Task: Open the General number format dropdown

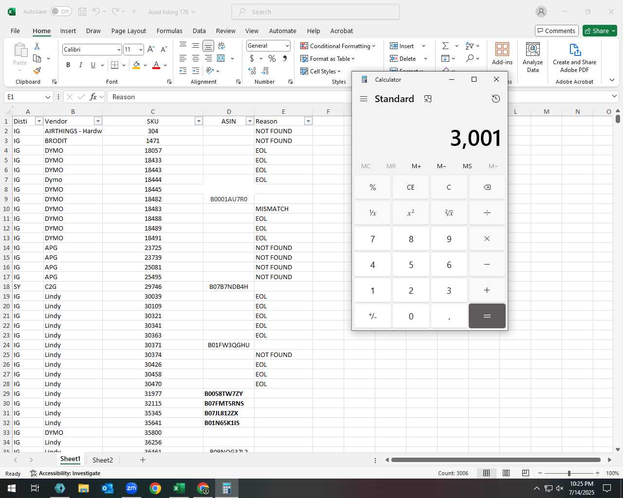Action: coord(287,46)
